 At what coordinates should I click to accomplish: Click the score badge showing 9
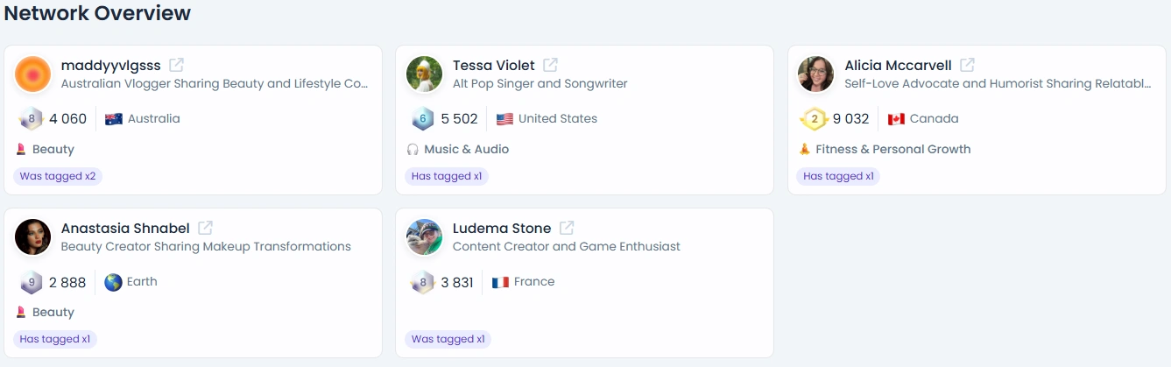click(x=32, y=282)
